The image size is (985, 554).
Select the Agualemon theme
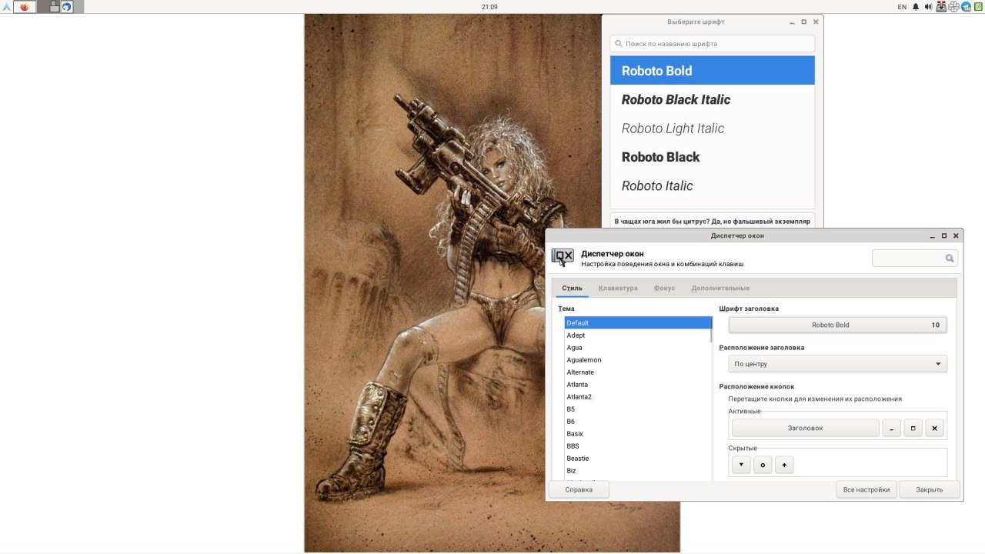637,360
